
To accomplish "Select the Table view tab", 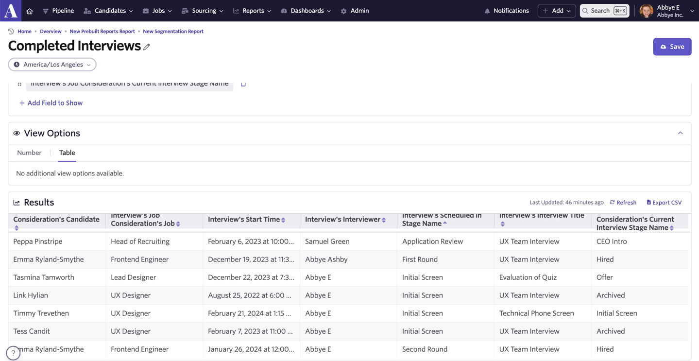I will coord(67,153).
